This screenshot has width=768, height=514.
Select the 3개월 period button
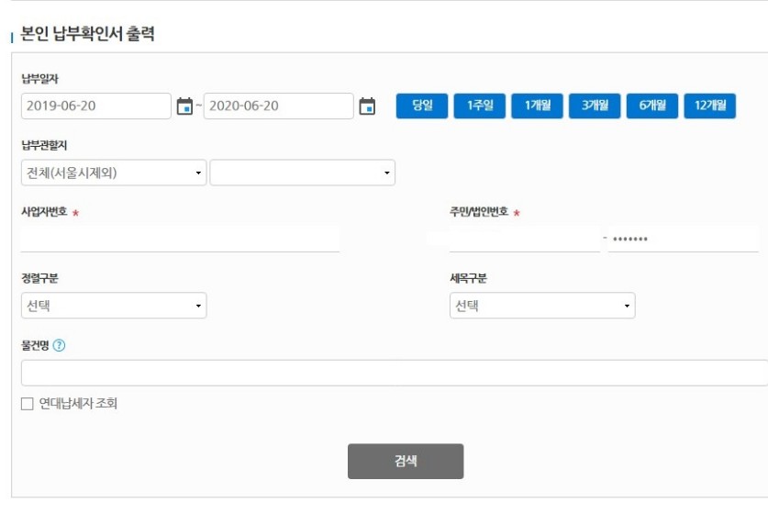[x=595, y=106]
